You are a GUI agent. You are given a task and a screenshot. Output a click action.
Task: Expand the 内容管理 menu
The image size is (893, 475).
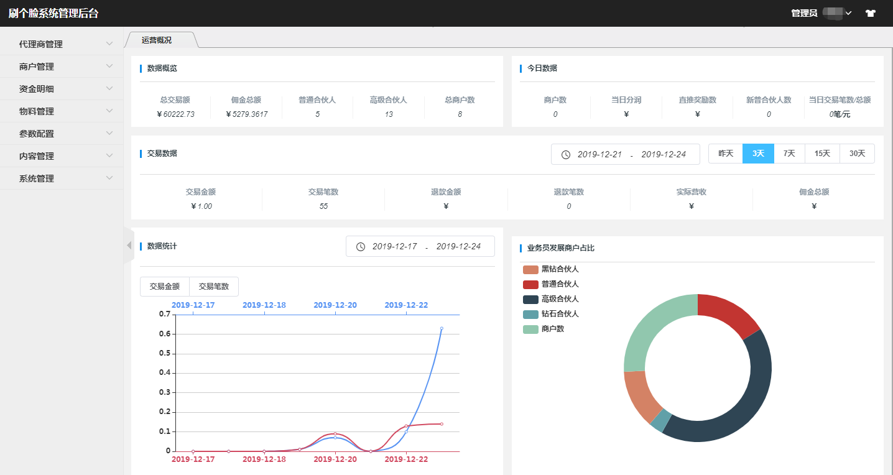pyautogui.click(x=62, y=156)
